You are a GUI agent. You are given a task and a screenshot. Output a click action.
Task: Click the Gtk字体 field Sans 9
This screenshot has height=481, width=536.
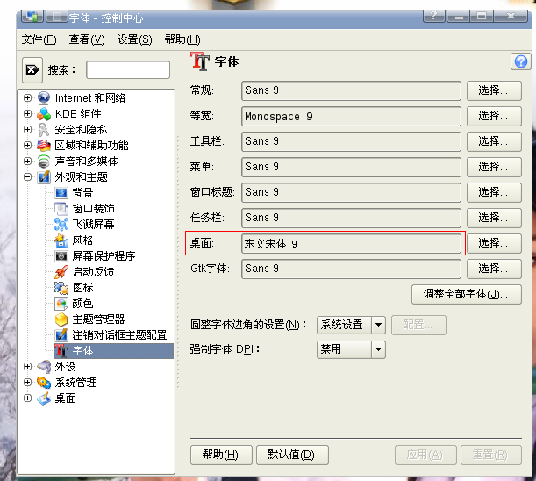[351, 269]
